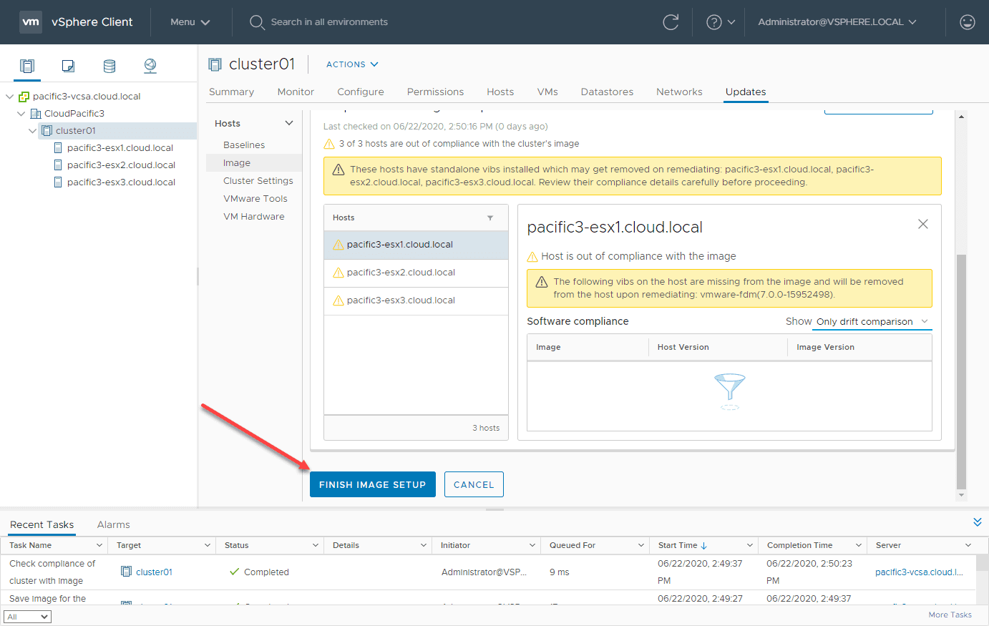Open the Storage inventory view
The width and height of the screenshot is (989, 626).
click(109, 65)
